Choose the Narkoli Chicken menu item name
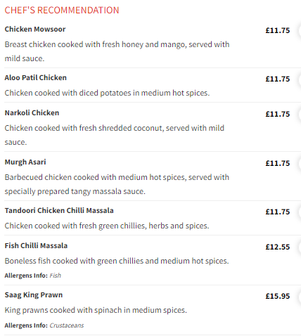The image size is (301, 336). tap(32, 113)
